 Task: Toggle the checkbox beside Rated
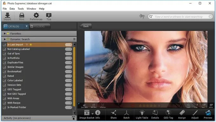(x=4, y=76)
